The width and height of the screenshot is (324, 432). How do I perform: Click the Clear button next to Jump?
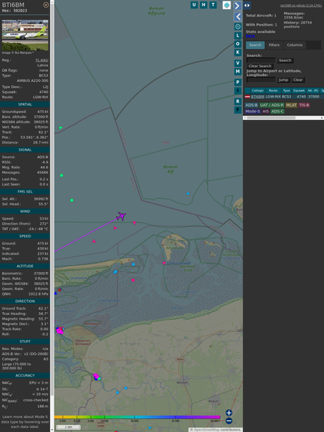[x=298, y=80]
